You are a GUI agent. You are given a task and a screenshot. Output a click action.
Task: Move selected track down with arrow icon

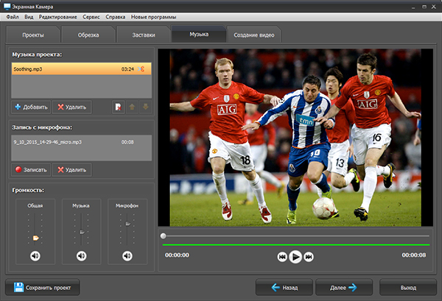point(145,107)
